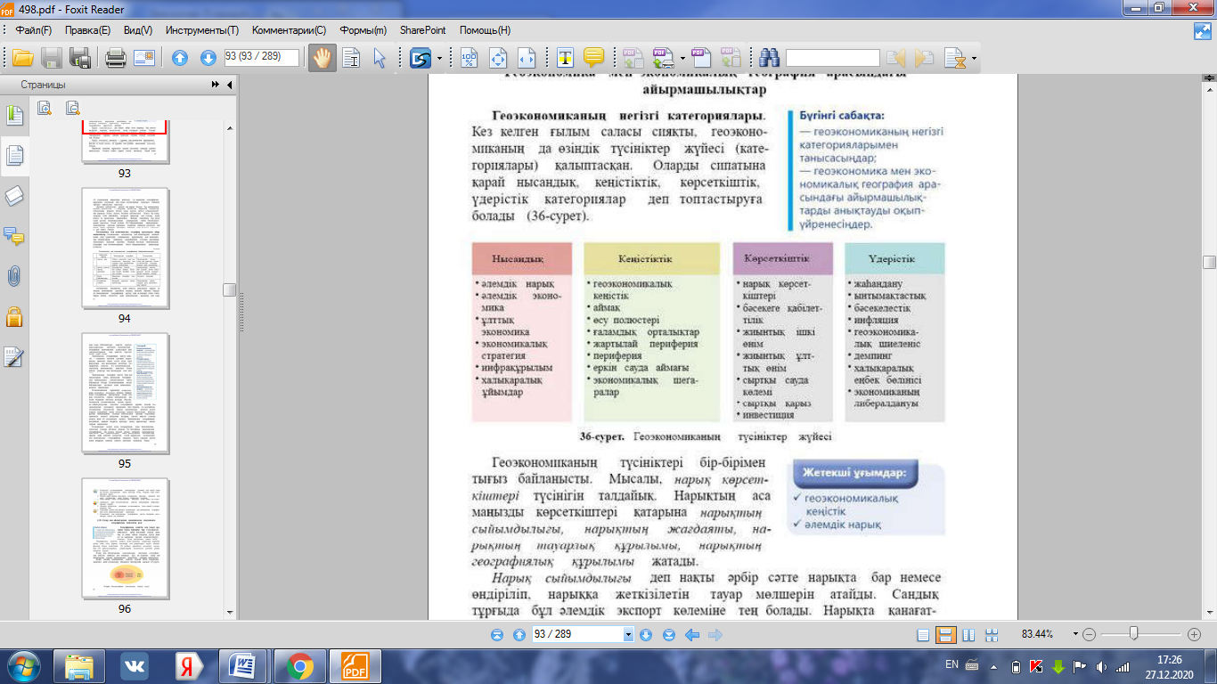The height and width of the screenshot is (684, 1217).
Task: Expand the search options dropdown at toolbar end
Action: tap(974, 60)
